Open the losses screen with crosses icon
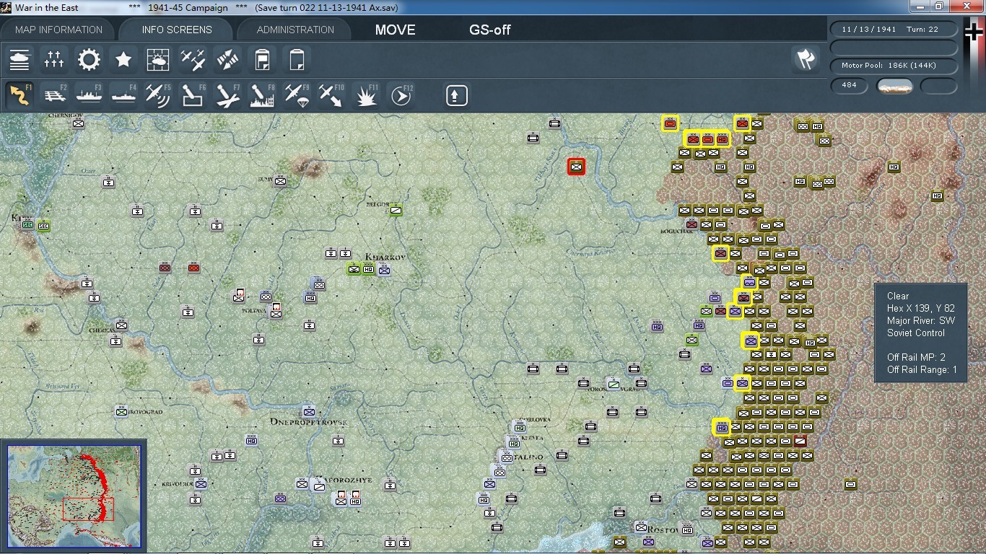The height and width of the screenshot is (554, 986). point(54,59)
